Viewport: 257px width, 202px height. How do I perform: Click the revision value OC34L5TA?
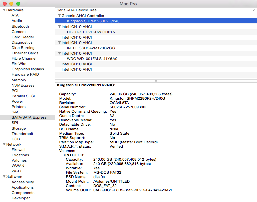coord(119,103)
